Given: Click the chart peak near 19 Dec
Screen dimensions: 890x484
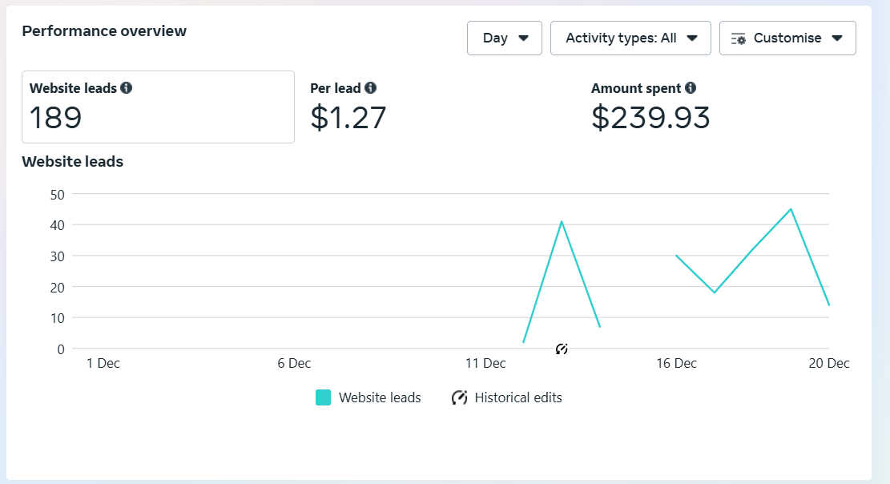Looking at the screenshot, I should pyautogui.click(x=791, y=209).
